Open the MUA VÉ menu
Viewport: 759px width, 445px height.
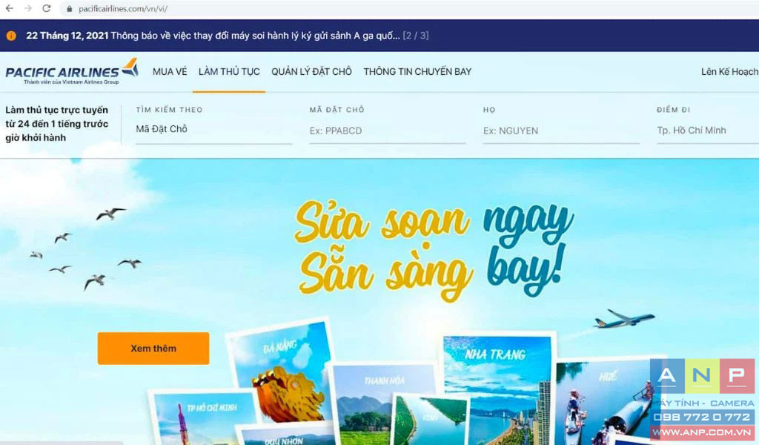point(170,72)
